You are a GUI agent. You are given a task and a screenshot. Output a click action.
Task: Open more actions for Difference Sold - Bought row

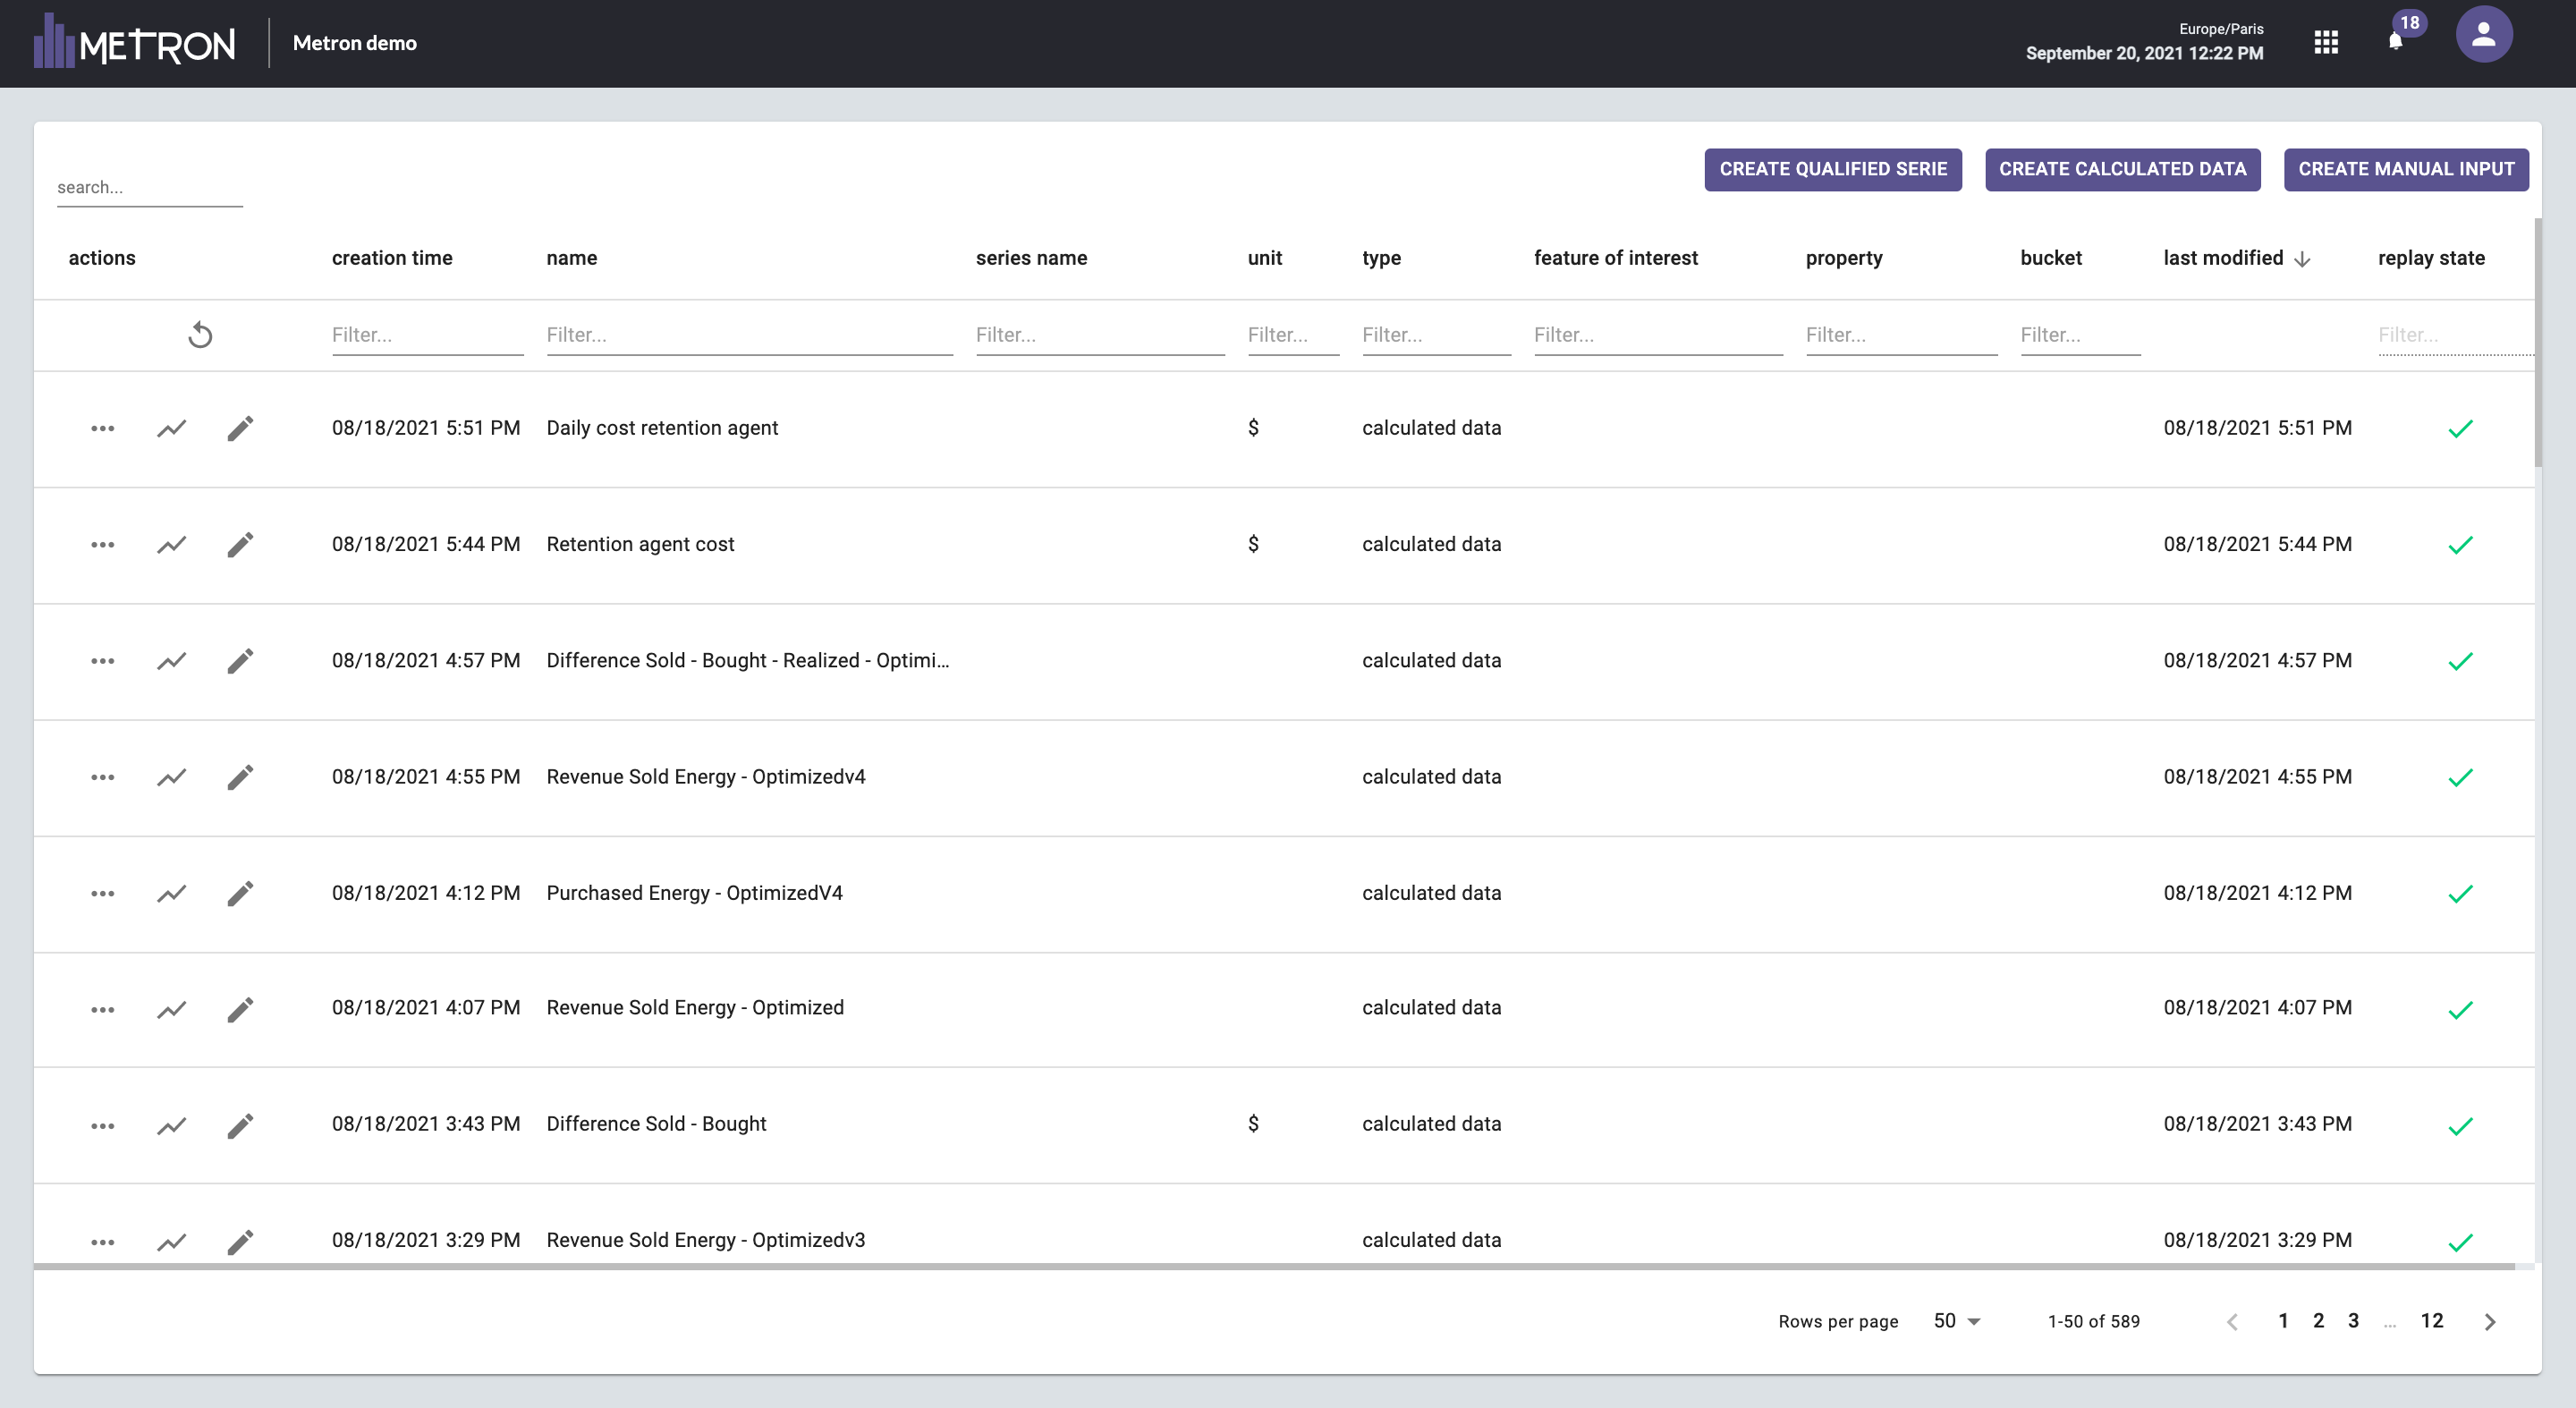[102, 1125]
